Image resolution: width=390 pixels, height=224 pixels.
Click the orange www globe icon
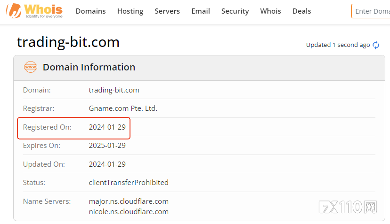[30, 67]
